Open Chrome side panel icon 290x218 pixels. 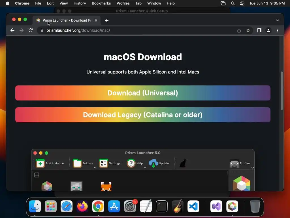(x=259, y=30)
